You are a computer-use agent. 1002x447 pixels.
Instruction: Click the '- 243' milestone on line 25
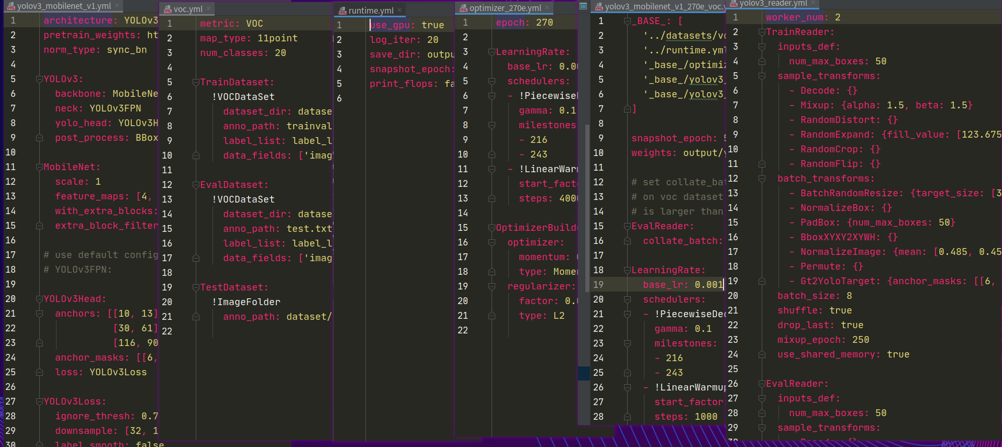669,373
